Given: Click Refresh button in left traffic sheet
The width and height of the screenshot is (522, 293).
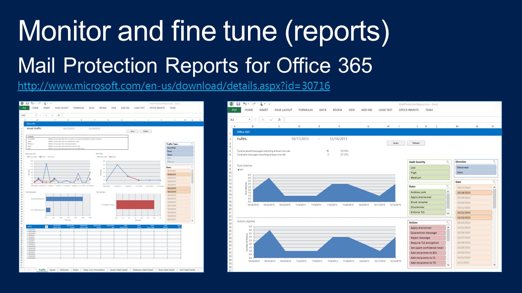Looking at the screenshot, I should (146, 131).
